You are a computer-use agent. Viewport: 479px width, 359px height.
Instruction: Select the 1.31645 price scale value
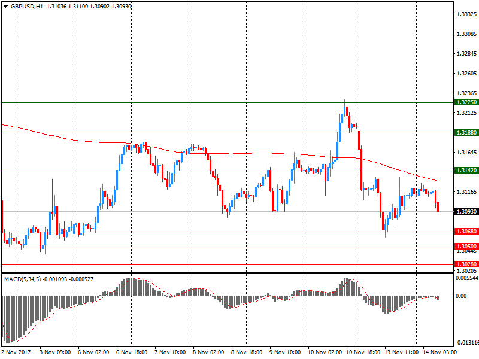pyautogui.click(x=467, y=153)
